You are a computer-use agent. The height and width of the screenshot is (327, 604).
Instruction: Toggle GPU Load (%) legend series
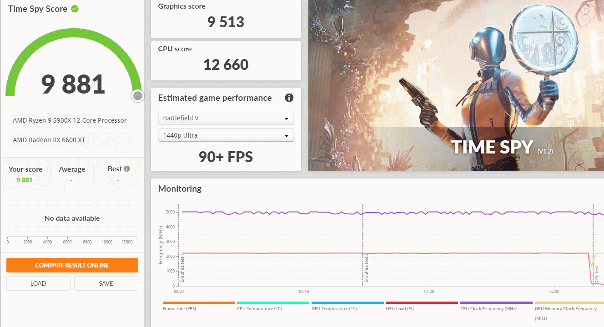point(422,306)
